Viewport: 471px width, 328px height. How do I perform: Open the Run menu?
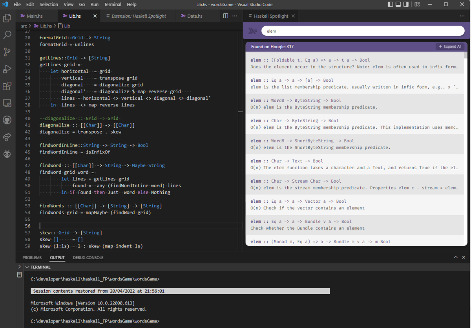click(95, 4)
